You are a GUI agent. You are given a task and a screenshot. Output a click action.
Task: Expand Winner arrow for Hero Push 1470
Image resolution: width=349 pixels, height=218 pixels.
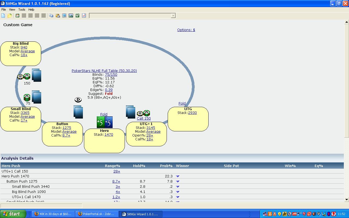(178, 176)
